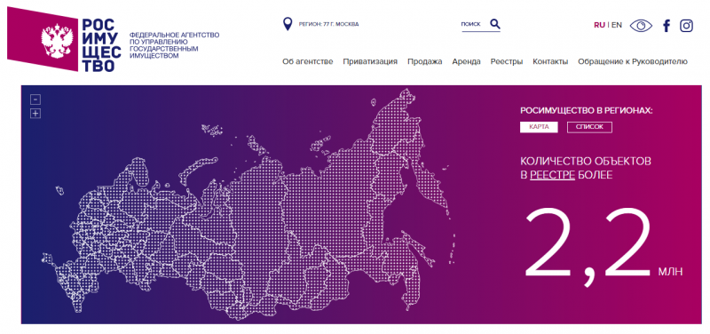Click the РОСИМУЩЕСТВО В РЕГИОНАХ heading
Viewport: 710px width, 334px height.
coord(587,111)
